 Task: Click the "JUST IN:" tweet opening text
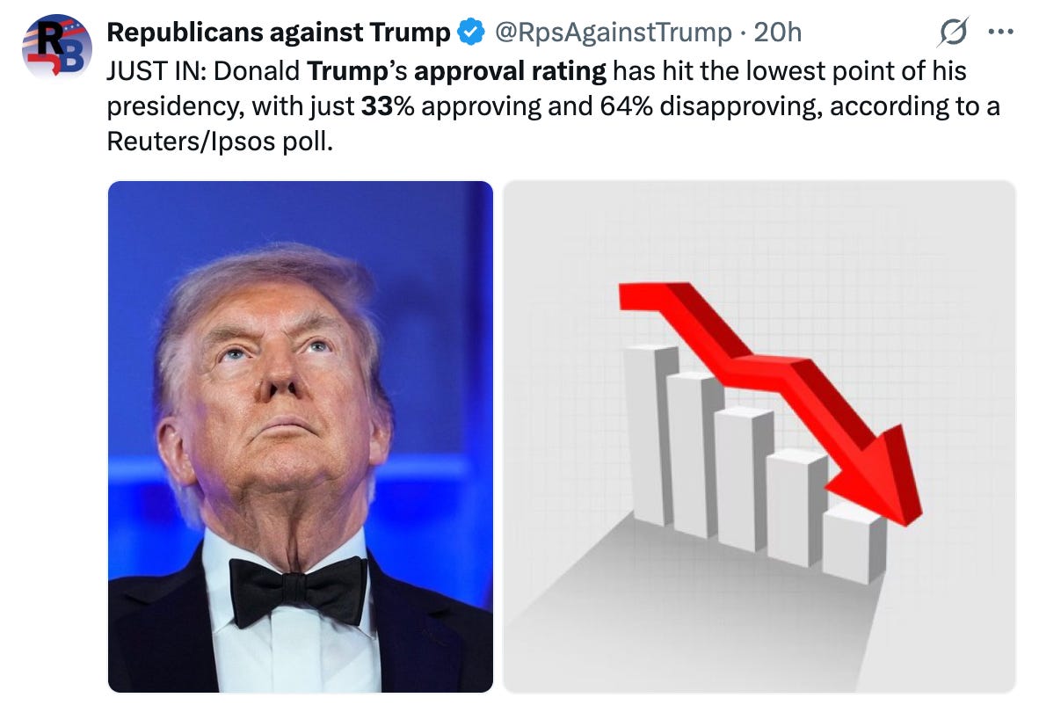pos(156,71)
